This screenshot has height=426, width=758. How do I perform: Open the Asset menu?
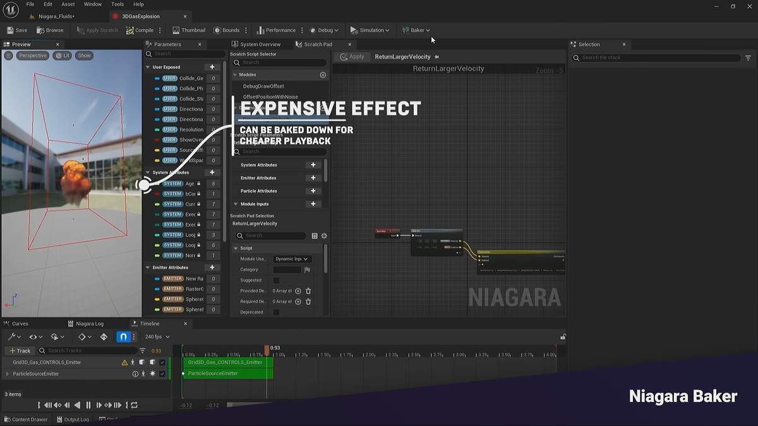tap(68, 4)
